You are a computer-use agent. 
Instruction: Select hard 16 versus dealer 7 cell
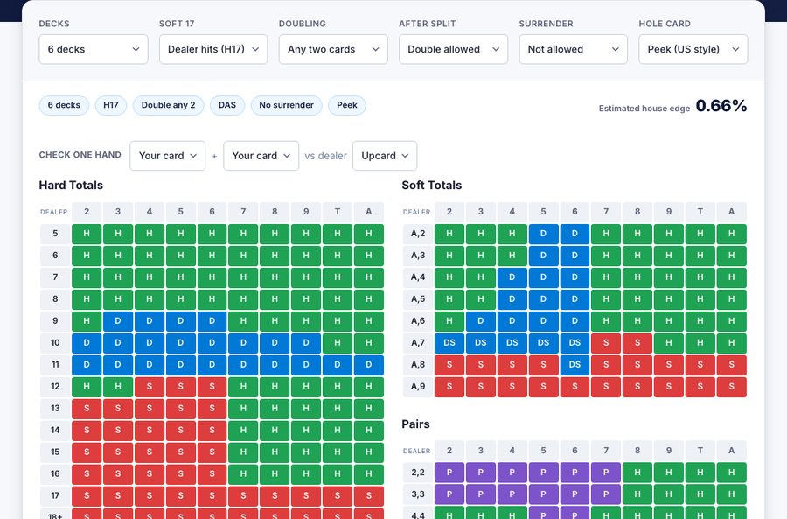point(243,473)
